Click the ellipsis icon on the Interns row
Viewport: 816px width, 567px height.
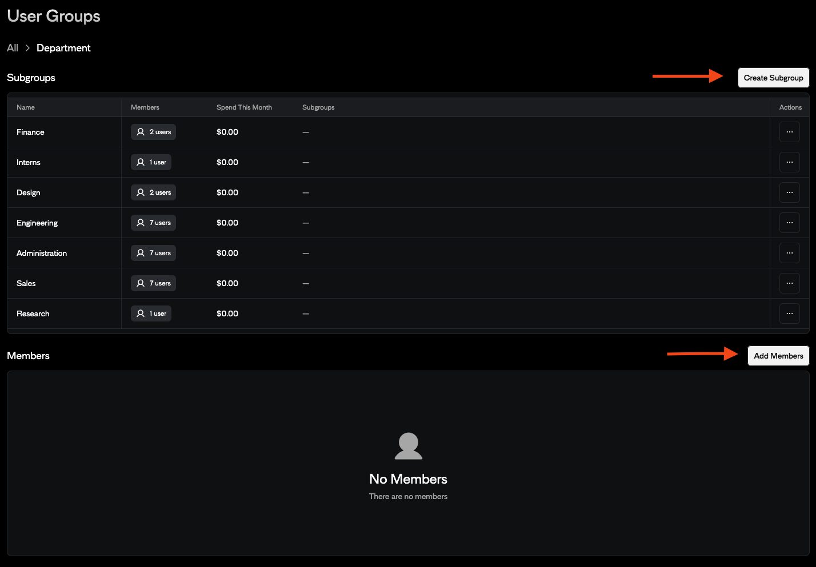pos(790,162)
